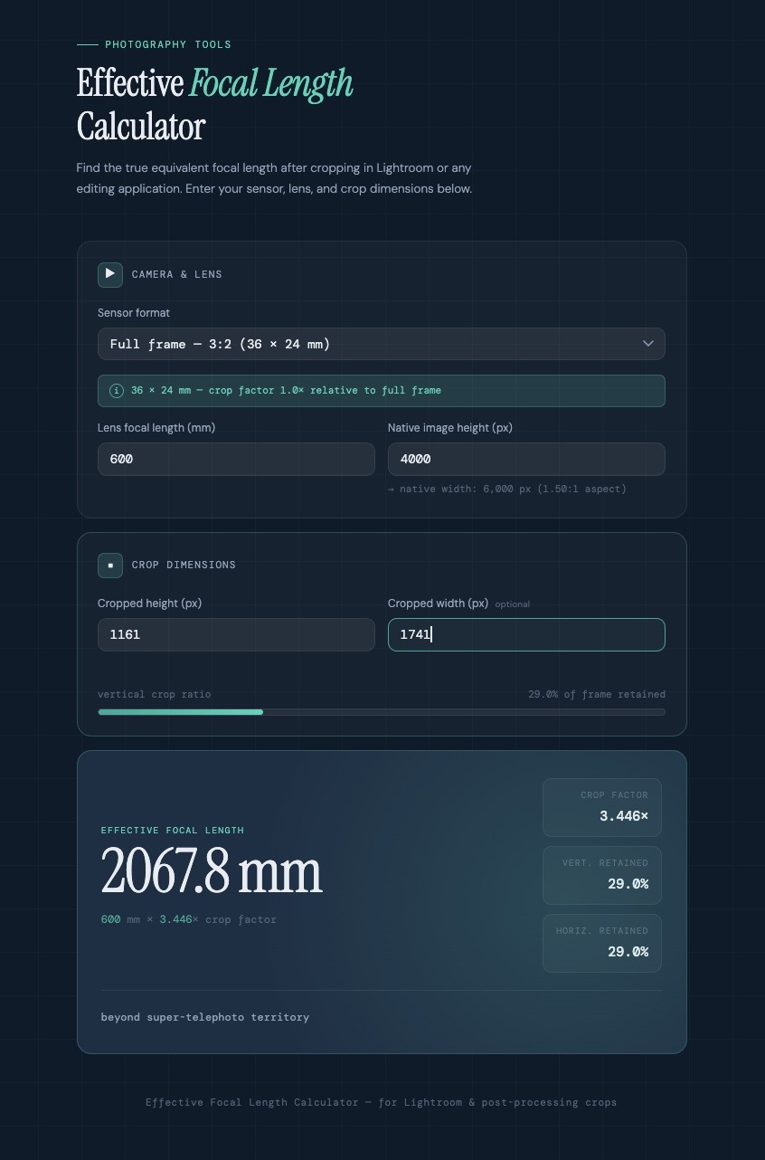
Task: Click the Crop Factor stat card
Action: click(601, 807)
